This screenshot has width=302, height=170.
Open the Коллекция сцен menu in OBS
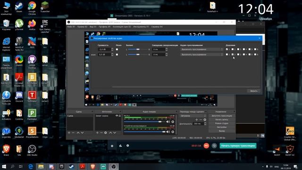click(122, 27)
